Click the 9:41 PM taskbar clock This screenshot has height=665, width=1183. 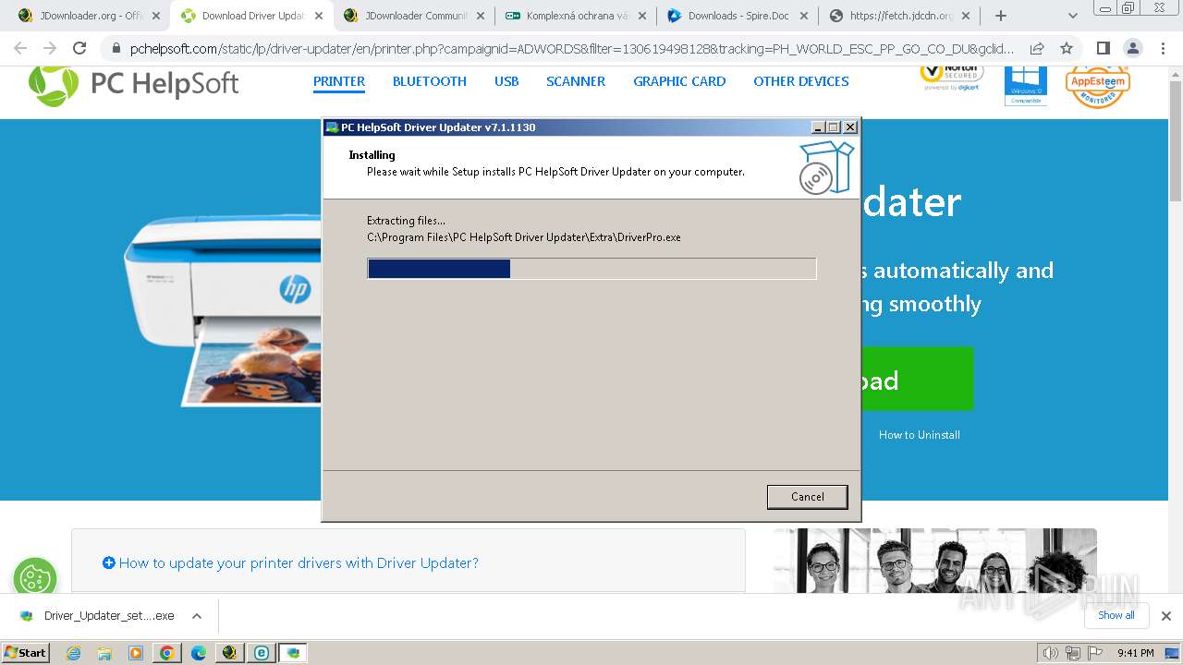[1135, 653]
